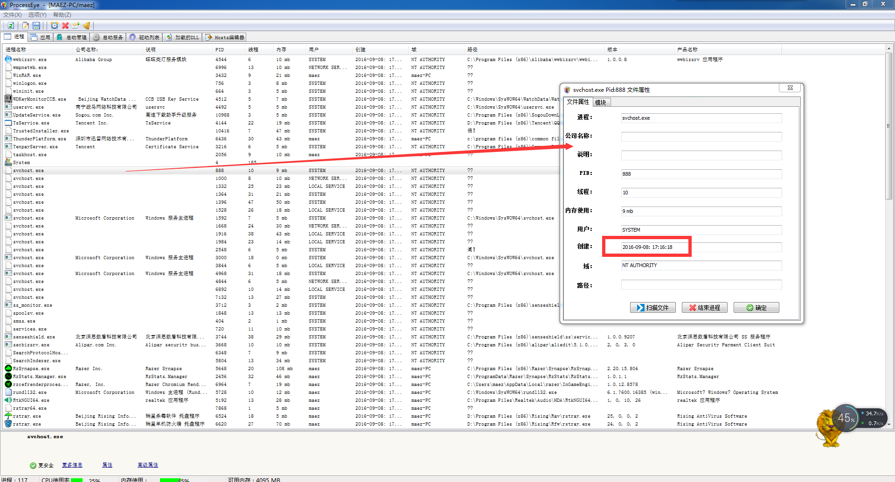
Task: Click the green refresh toolbar icon
Action: [x=11, y=26]
